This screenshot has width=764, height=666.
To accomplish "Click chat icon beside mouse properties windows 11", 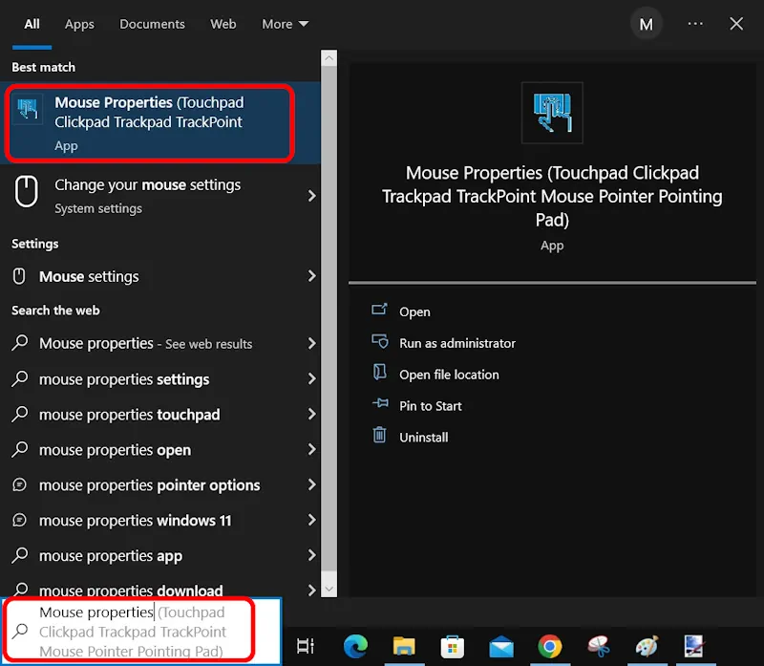I will [x=19, y=520].
